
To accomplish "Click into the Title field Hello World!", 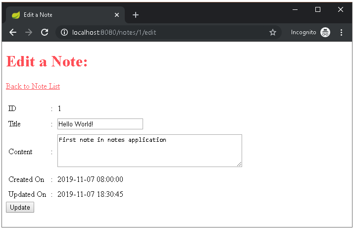I will click(x=100, y=124).
